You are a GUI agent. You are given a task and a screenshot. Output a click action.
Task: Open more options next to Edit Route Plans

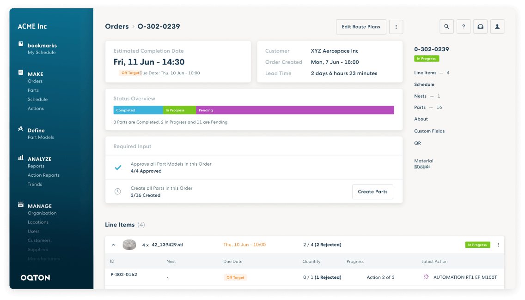pos(396,27)
